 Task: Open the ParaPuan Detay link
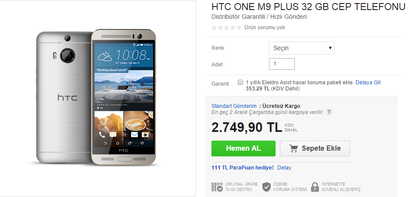point(284,168)
